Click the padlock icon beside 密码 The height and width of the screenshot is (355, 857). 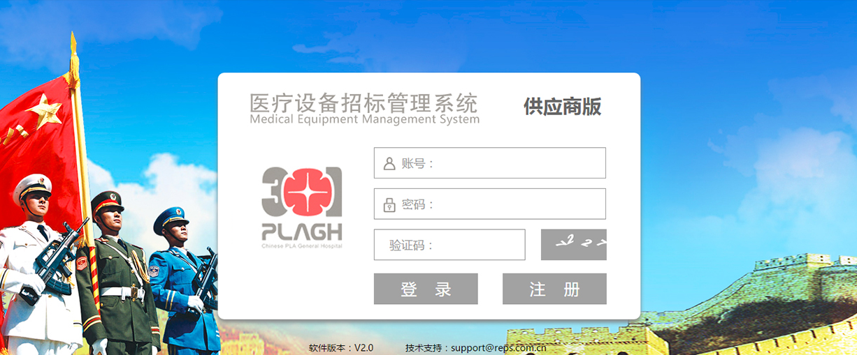[x=389, y=205]
